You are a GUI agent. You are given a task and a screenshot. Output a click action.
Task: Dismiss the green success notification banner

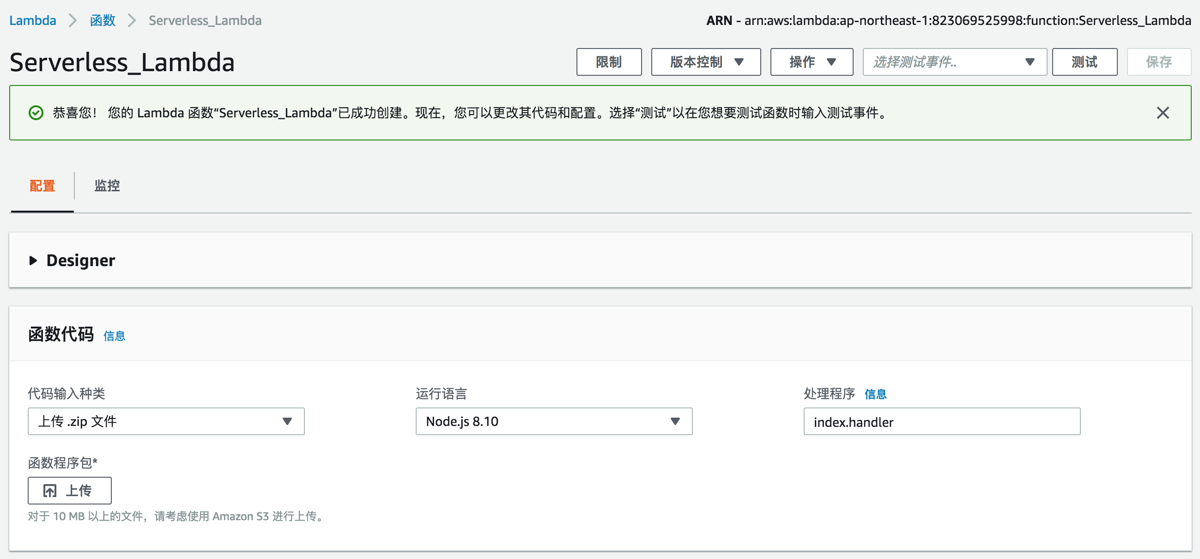[x=1162, y=113]
